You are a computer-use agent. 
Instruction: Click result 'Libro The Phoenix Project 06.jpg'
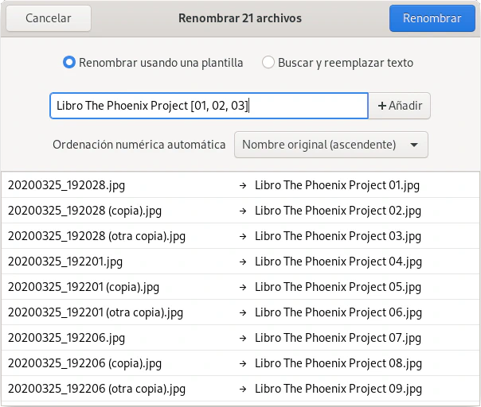[338, 312]
